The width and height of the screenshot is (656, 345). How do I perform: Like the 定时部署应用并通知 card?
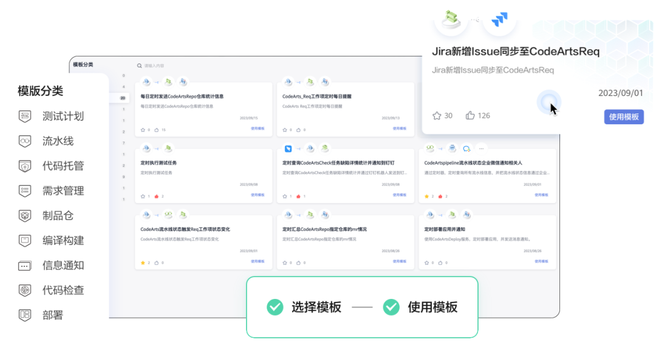point(440,263)
